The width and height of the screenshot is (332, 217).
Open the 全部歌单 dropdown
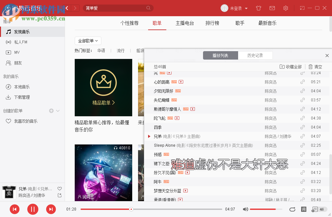tap(88, 41)
